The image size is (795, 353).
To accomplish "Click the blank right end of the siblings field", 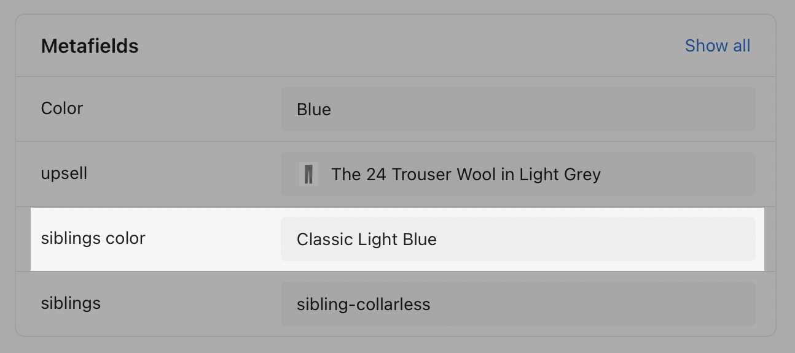I will 707,304.
